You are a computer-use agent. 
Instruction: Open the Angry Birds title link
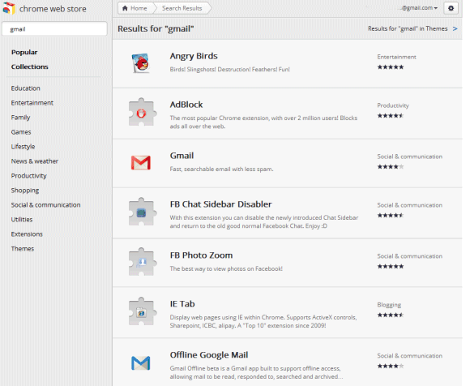194,57
